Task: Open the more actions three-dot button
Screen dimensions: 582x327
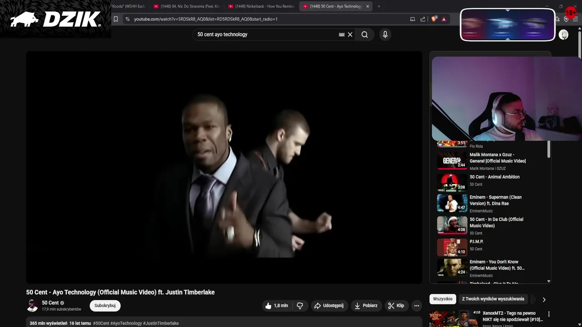Action: (x=416, y=306)
